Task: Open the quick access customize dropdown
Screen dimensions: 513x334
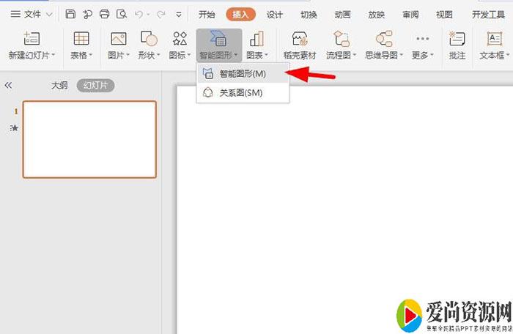Action: pos(179,15)
